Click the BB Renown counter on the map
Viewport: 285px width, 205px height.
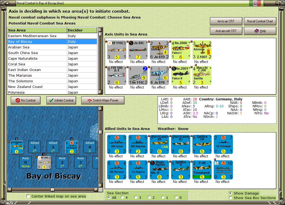click(72, 147)
